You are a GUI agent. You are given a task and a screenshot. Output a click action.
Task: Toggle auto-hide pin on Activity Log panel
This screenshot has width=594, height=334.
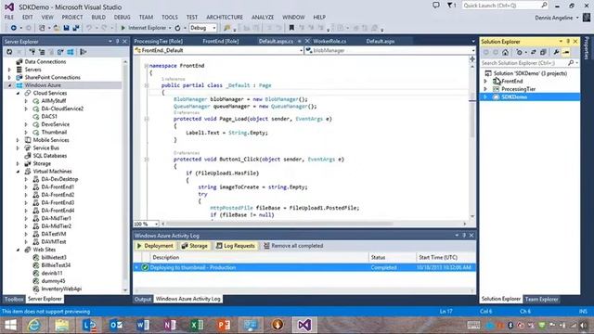click(464, 235)
